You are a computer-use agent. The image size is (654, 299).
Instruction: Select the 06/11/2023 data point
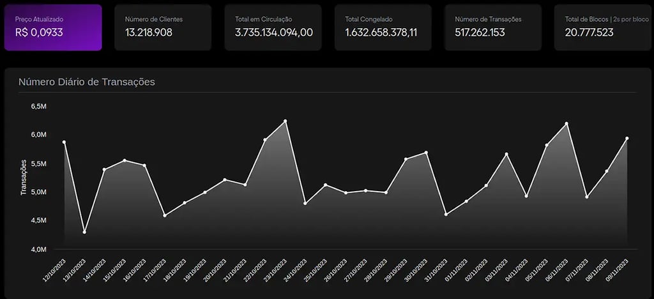567,123
